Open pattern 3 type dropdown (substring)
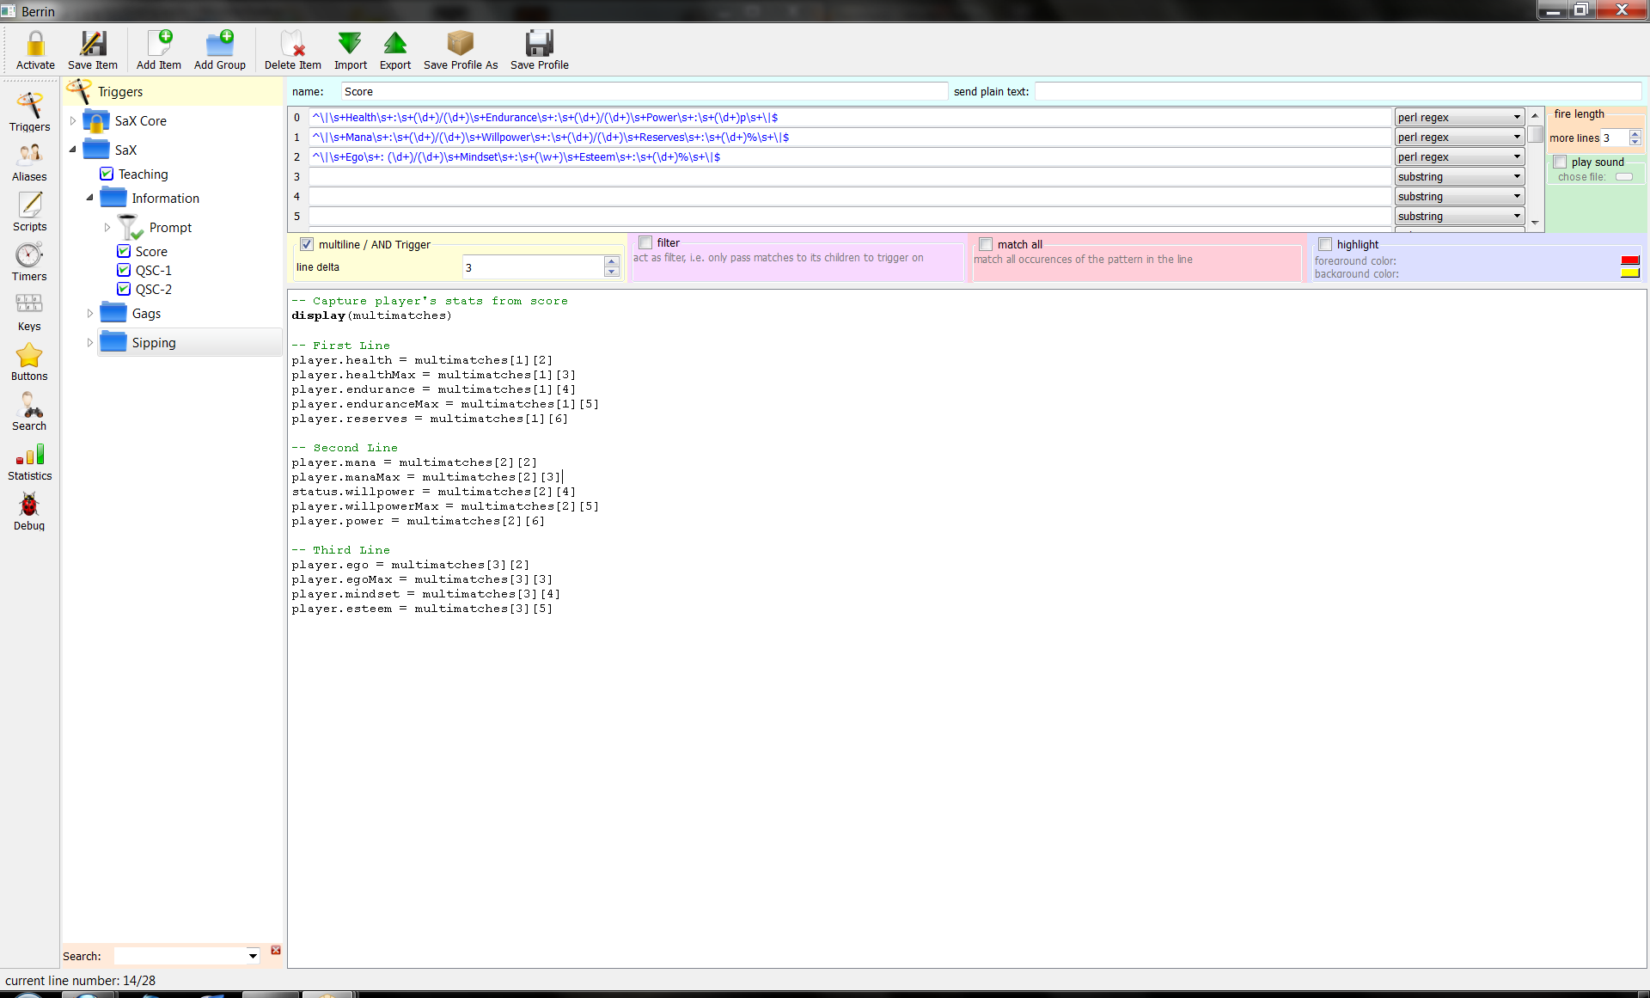1650x998 pixels. [x=1459, y=176]
